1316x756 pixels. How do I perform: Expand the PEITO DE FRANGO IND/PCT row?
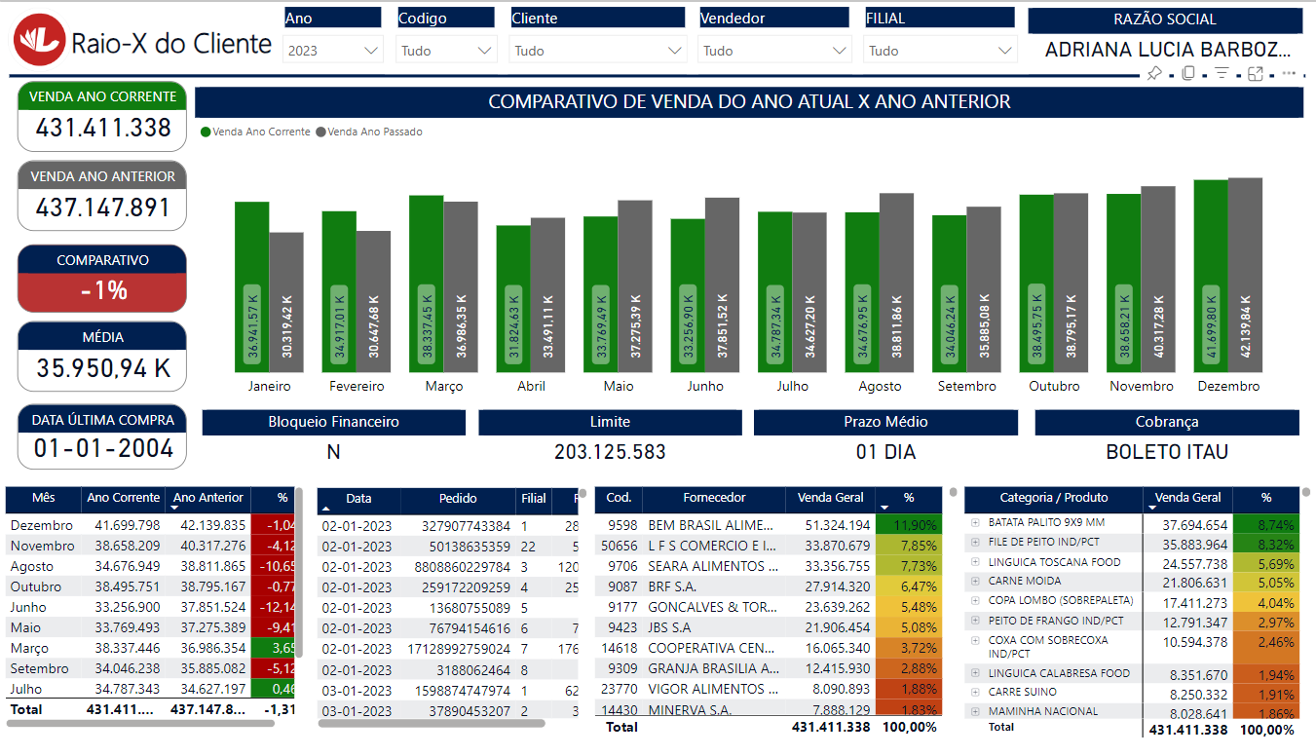coord(975,621)
